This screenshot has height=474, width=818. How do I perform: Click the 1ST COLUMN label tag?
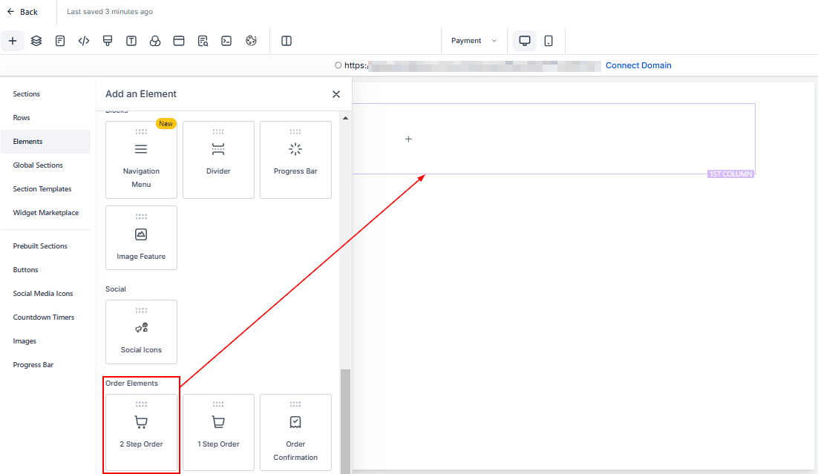pyautogui.click(x=730, y=174)
